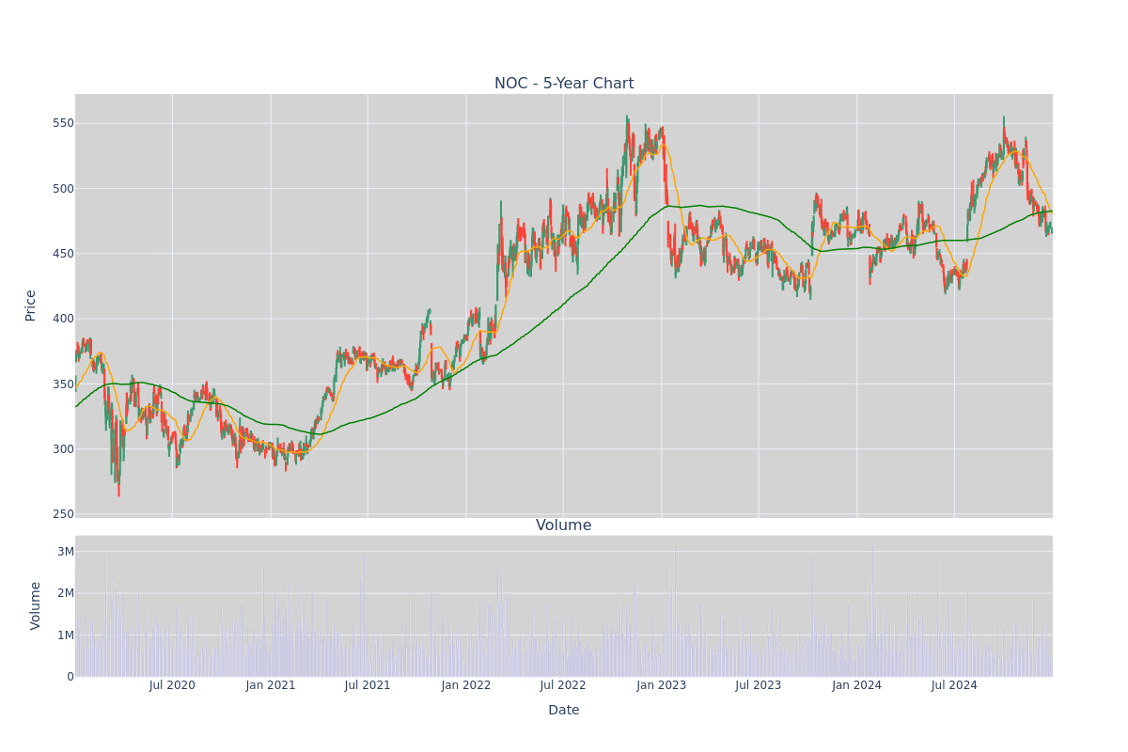Viewport: 1128px width, 752px height.
Task: Click the 1M volume tick label
Action: pyautogui.click(x=65, y=635)
